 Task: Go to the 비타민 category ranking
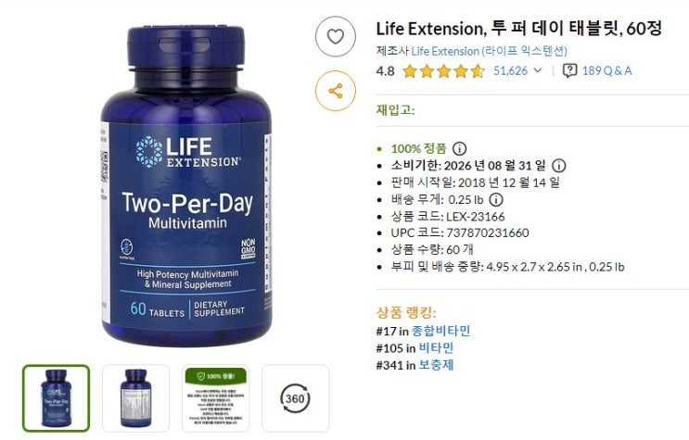click(x=436, y=347)
